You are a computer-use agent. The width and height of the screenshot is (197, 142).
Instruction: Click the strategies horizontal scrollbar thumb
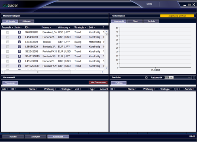(x=38, y=72)
